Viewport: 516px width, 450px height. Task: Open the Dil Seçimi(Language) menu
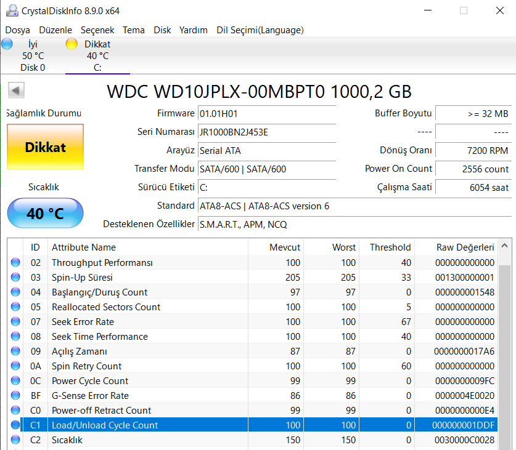pyautogui.click(x=260, y=30)
